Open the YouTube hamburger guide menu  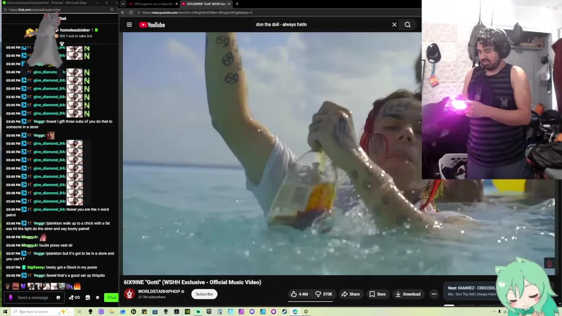[x=129, y=25]
